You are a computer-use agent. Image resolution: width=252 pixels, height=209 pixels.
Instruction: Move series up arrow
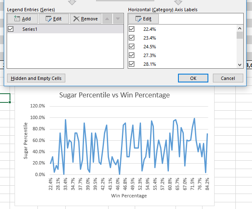click(x=107, y=19)
